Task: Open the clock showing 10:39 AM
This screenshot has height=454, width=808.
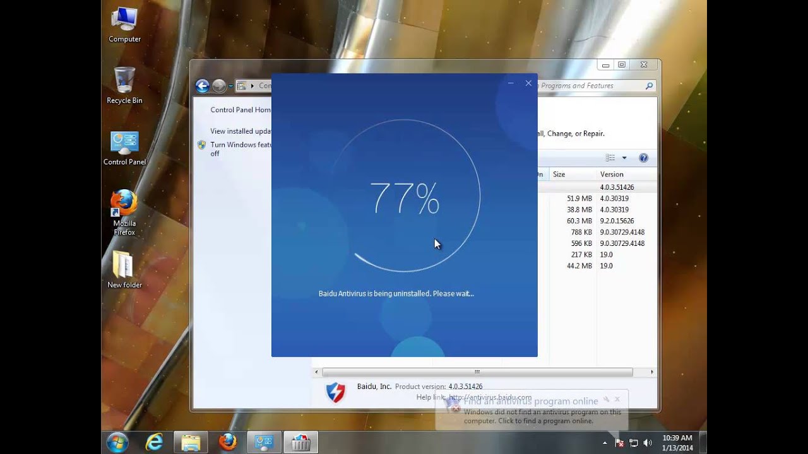Action: coord(677,443)
